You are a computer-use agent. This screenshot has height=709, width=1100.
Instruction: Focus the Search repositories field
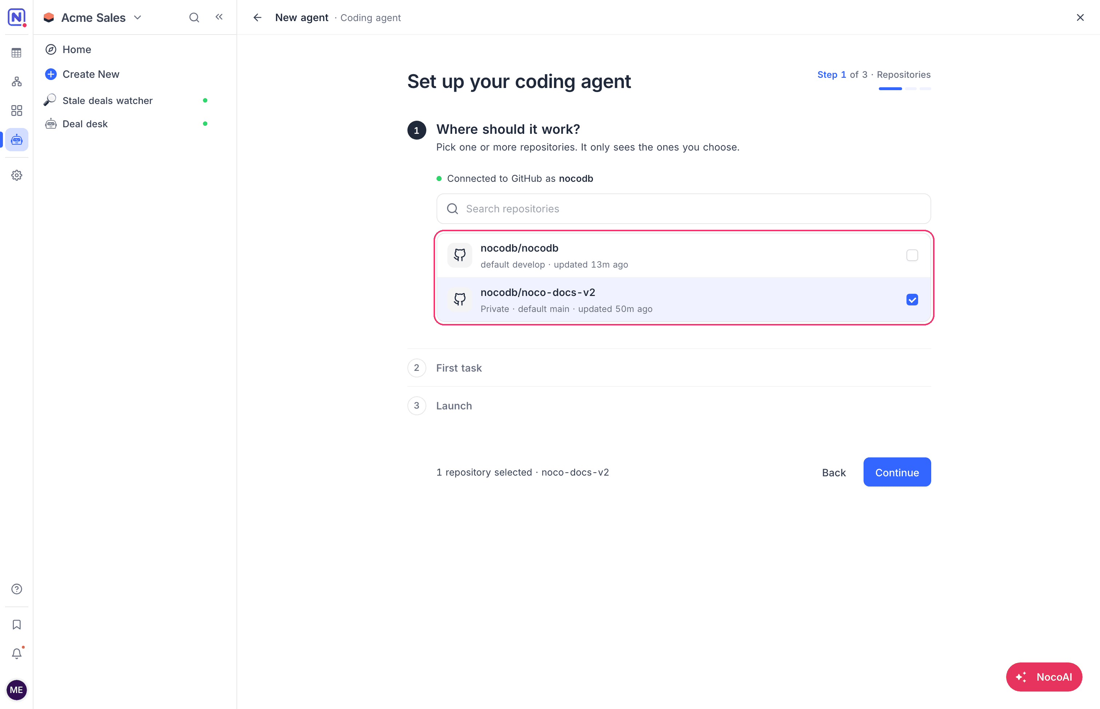click(683, 209)
